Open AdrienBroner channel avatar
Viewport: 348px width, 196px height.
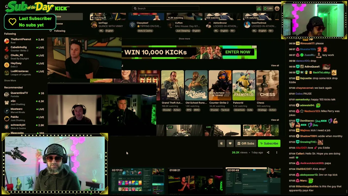[x=209, y=25]
